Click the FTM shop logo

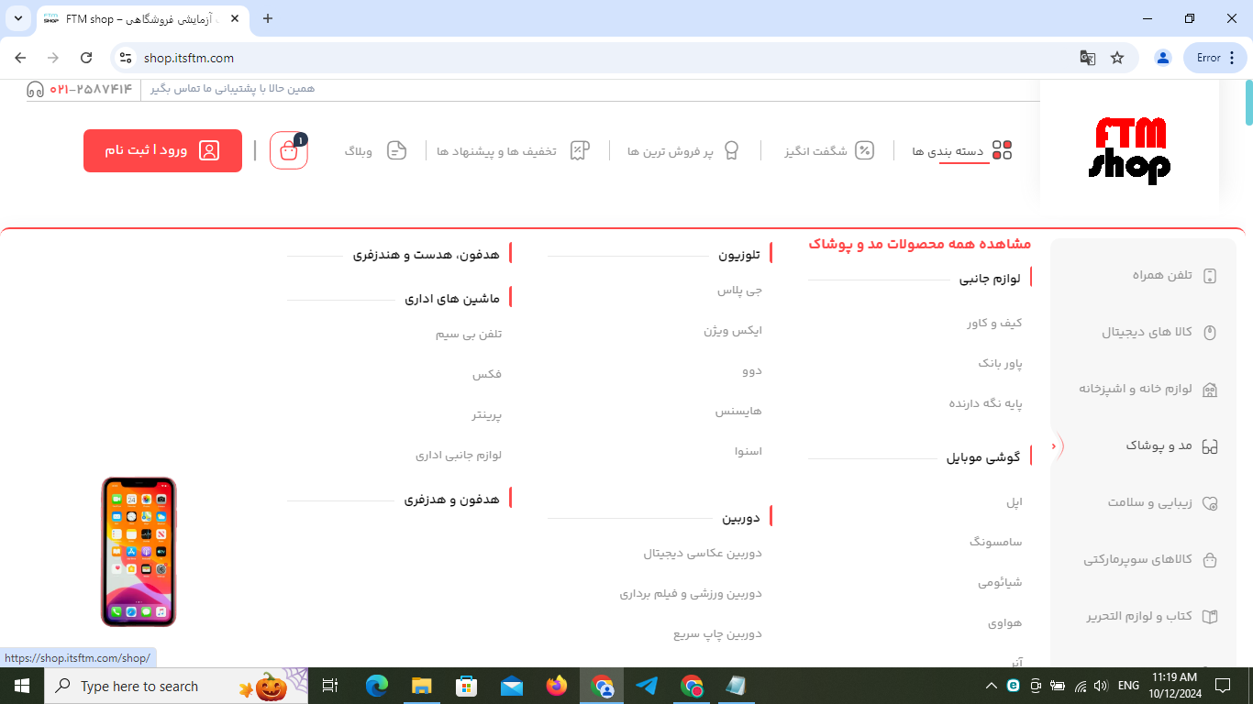[x=1129, y=151]
